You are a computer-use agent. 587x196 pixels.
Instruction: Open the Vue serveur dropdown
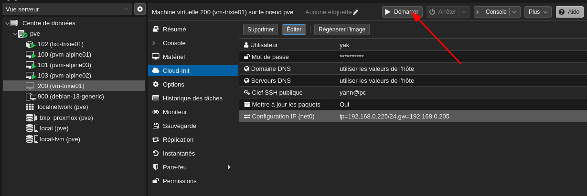coord(67,9)
